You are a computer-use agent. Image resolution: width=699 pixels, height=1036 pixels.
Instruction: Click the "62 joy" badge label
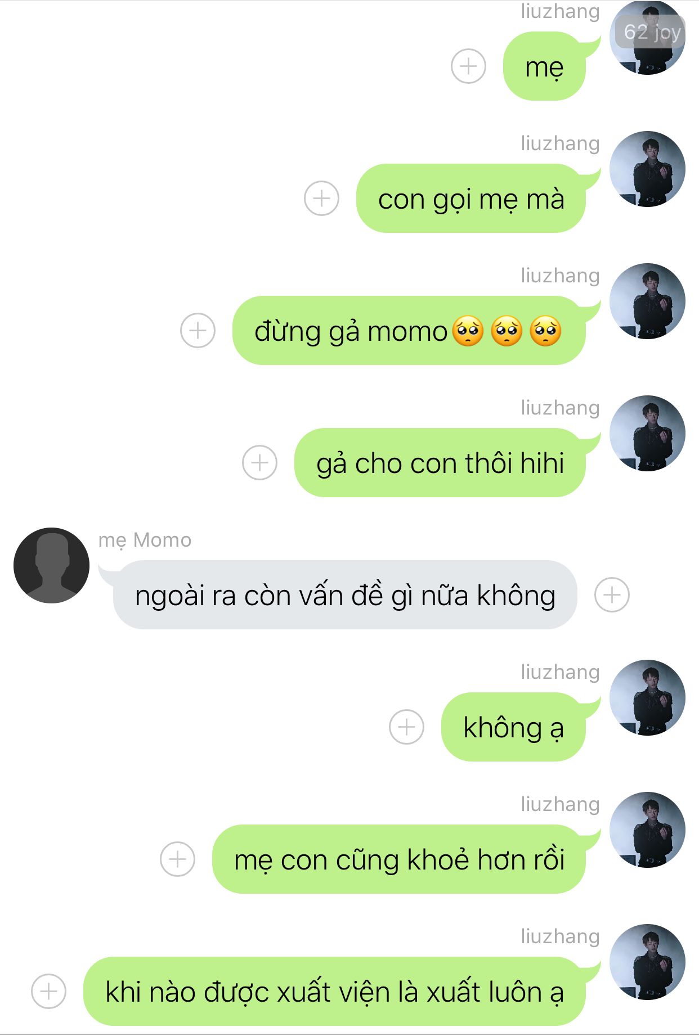[652, 32]
